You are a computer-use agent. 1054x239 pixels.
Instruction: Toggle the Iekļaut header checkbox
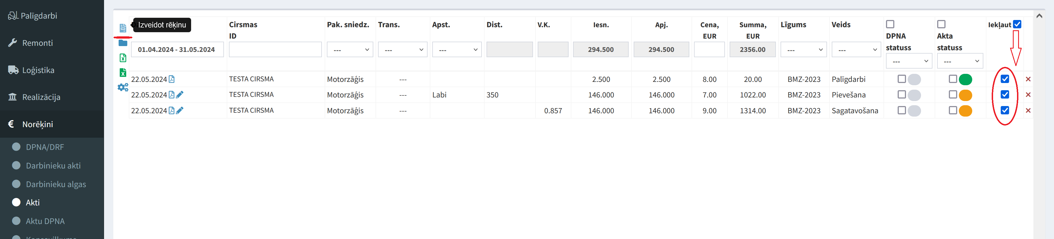[1017, 24]
